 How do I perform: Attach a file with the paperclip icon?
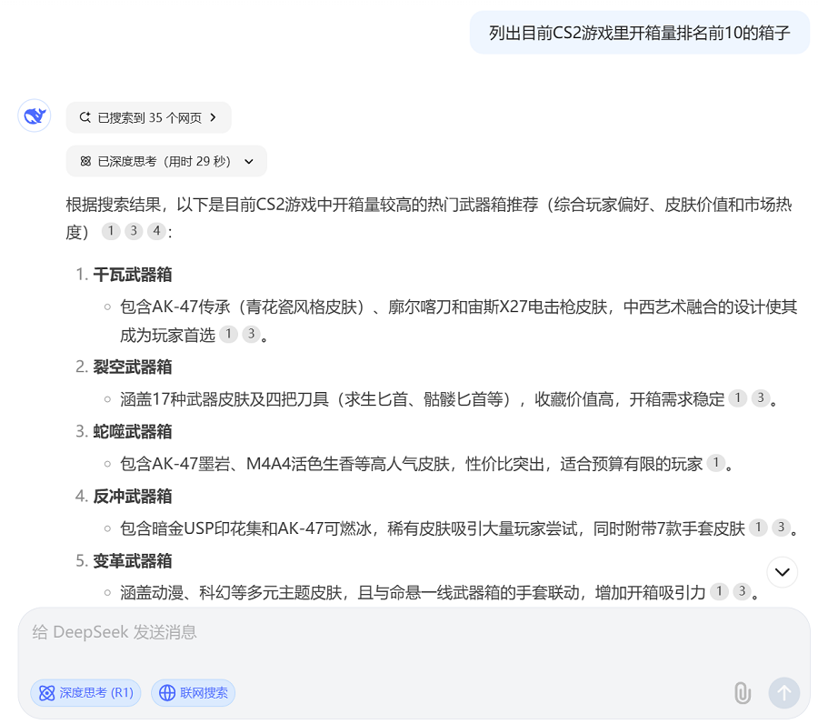click(x=743, y=693)
